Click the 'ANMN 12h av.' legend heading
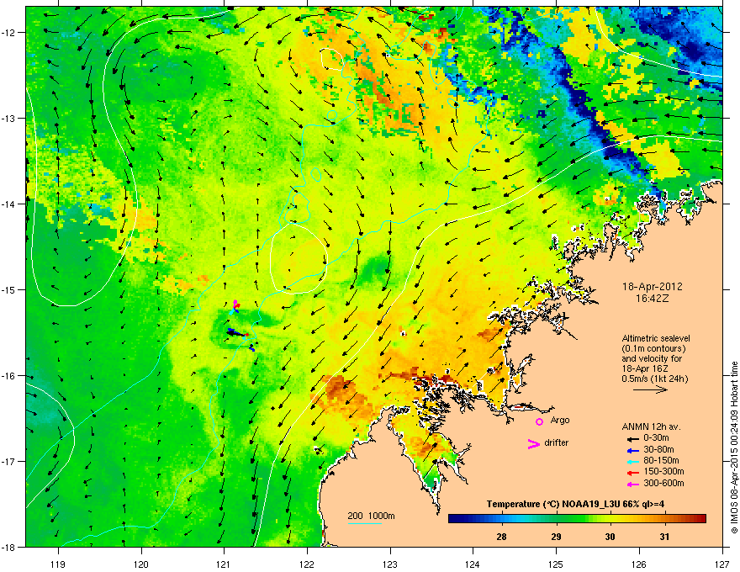Screen dimensions: 740x572 click(x=651, y=426)
